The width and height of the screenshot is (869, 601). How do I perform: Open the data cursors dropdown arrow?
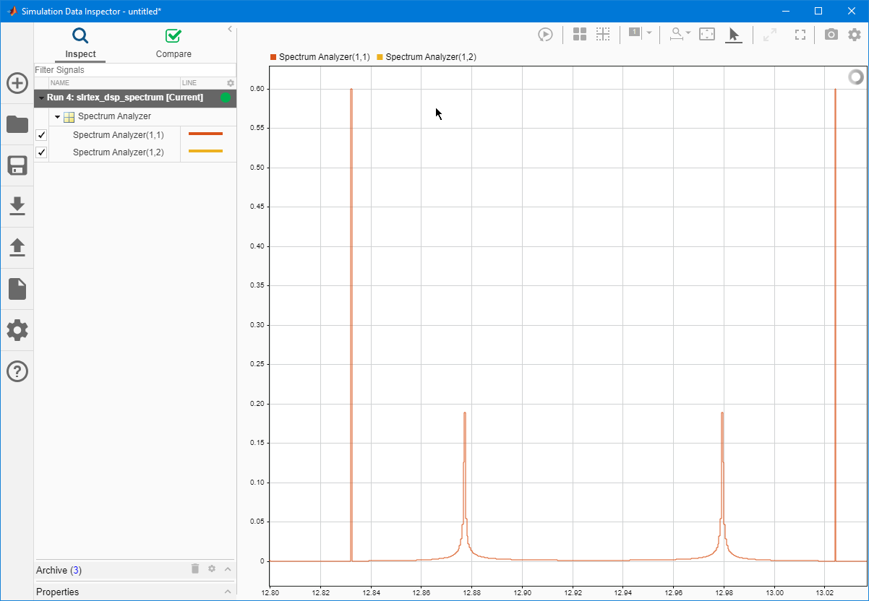[x=649, y=33]
